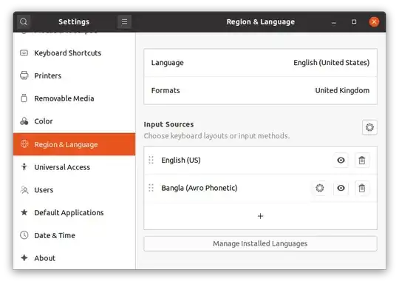The image size is (399, 284).
Task: Open Bangla (Avro Phonetic) preferences gear
Action: [x=320, y=188]
